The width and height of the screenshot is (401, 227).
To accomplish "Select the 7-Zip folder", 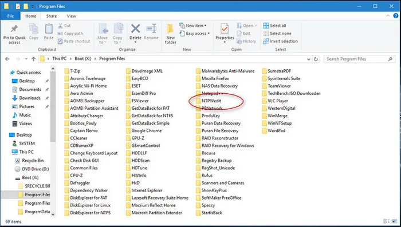I will (75, 71).
